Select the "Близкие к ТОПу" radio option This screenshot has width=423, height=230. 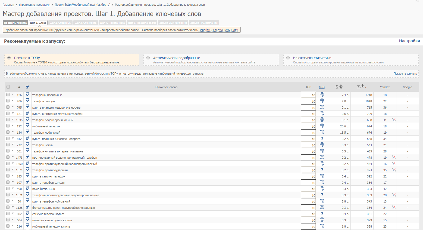[9, 58]
